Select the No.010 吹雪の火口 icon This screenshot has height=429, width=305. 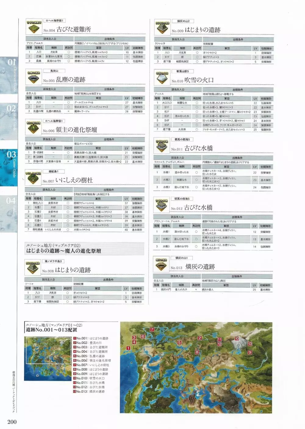click(162, 78)
